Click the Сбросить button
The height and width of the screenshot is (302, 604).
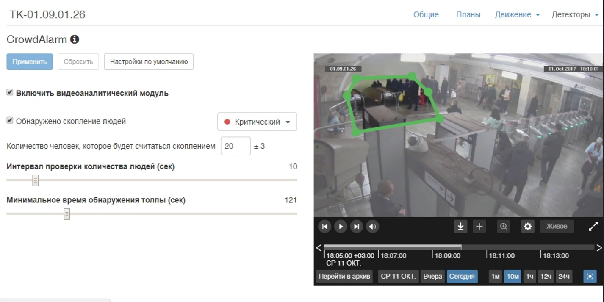tap(78, 61)
